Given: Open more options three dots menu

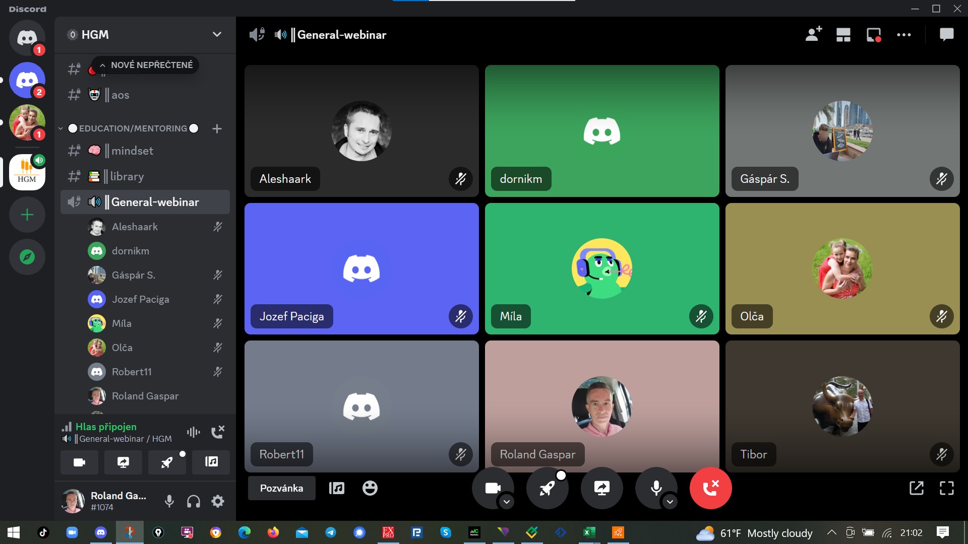Looking at the screenshot, I should 904,35.
